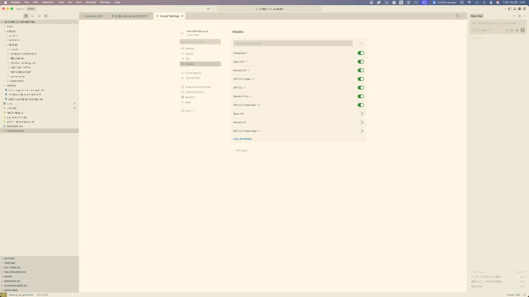Enable the second Sonnet 4.5 toggle
529x297 pixels.
tap(361, 122)
